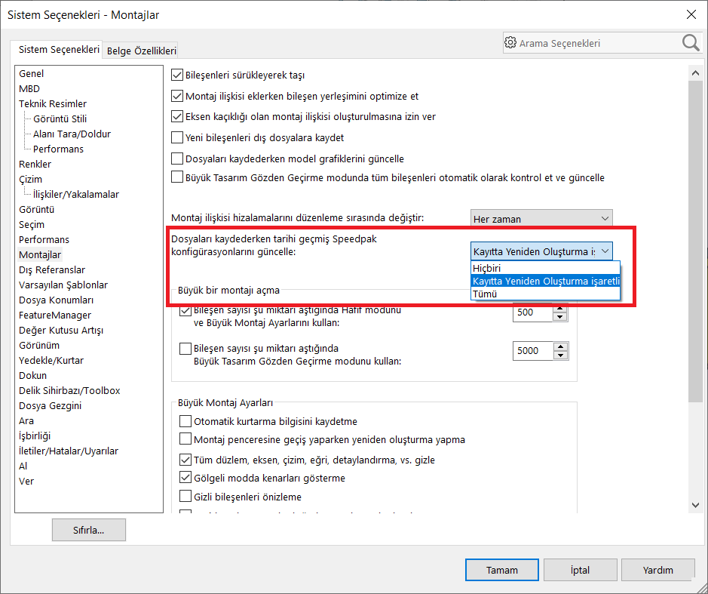Enable 'Yeni bileşenleri dış dosyalara kaydet'
The width and height of the screenshot is (708, 594).
point(178,138)
